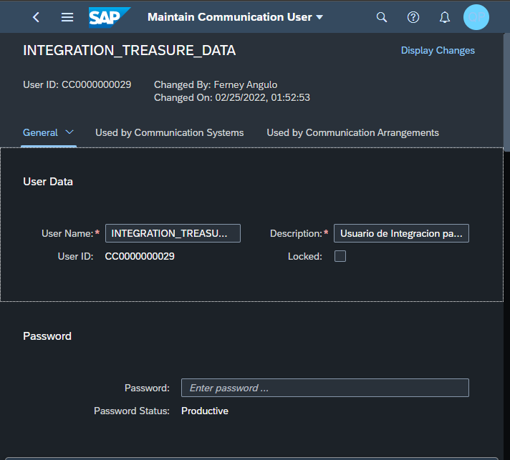Click the INTEGRATION_TREASURE_DATA page title

(x=129, y=51)
